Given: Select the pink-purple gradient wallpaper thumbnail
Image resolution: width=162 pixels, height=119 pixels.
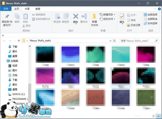Looking at the screenshot, I should pos(45,76).
